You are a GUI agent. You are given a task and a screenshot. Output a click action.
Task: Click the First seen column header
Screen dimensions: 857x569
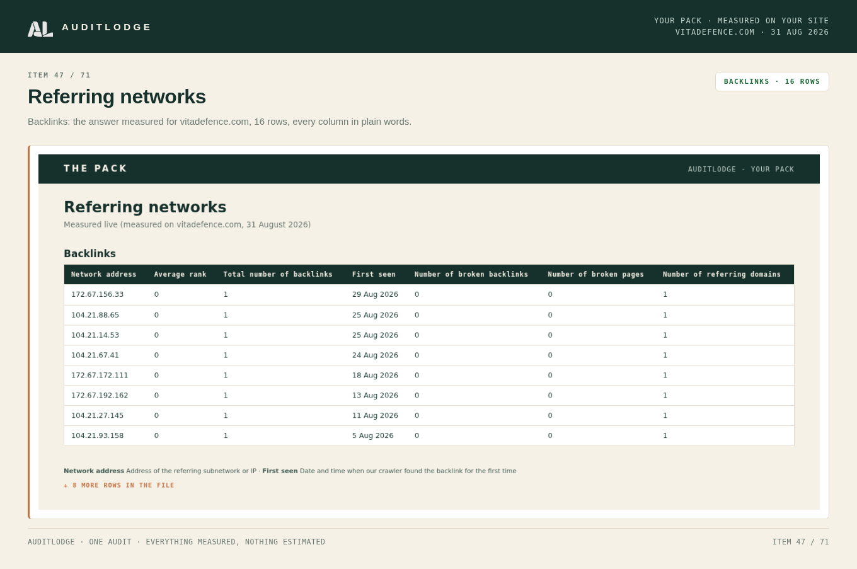coord(374,274)
